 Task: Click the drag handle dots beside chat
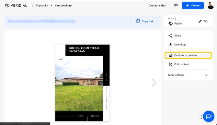(x=201, y=117)
